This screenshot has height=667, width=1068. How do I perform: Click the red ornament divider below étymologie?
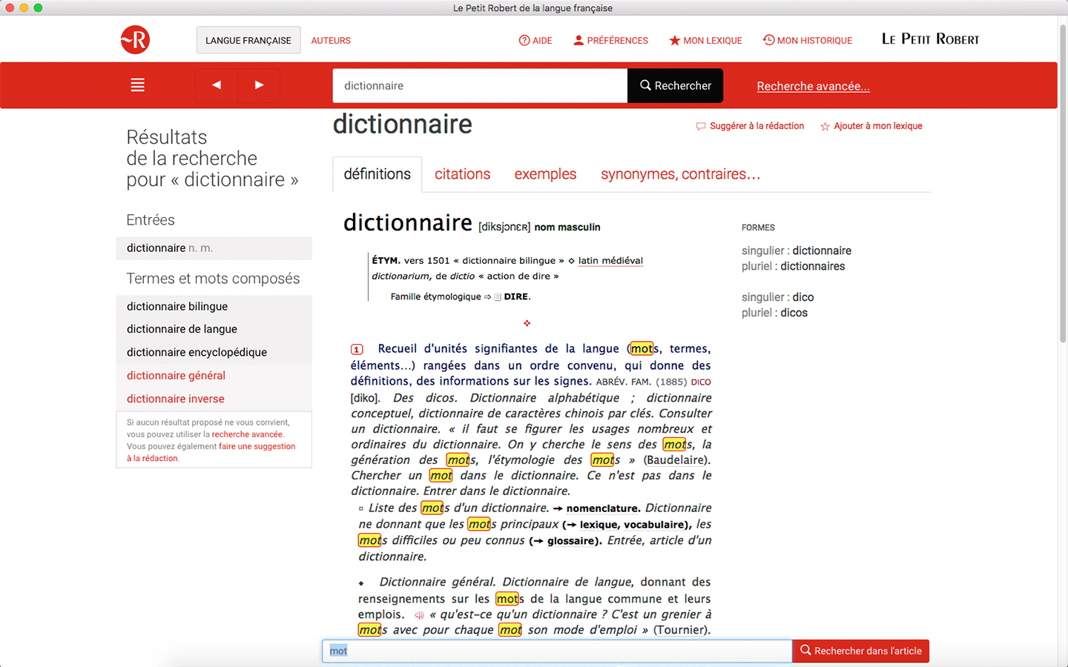click(x=527, y=323)
